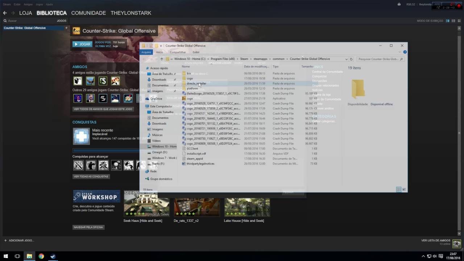The height and width of the screenshot is (261, 464).
Task: Select OneDrive in Explorer sidebar
Action: (156, 99)
